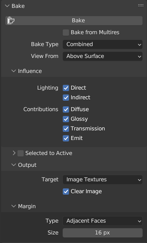
Task: Enable Bake from Multires checkbox
Action: tap(66, 33)
